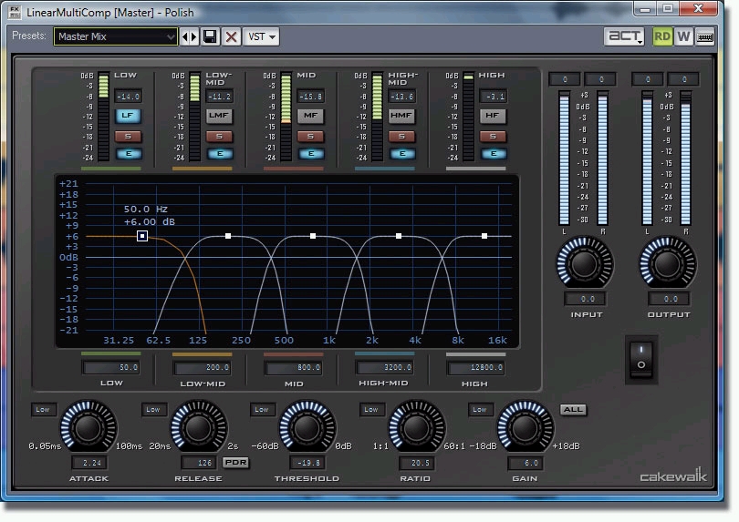Click the Output level knob
The width and height of the screenshot is (739, 522).
click(x=667, y=264)
